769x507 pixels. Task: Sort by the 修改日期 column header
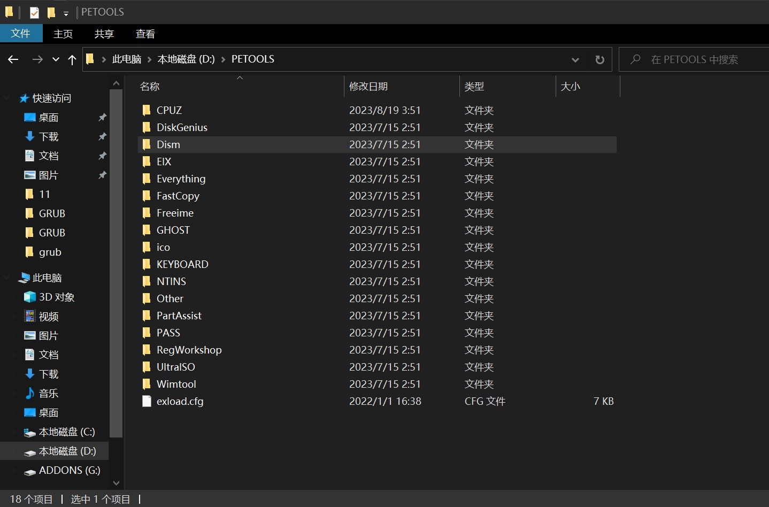(x=402, y=86)
